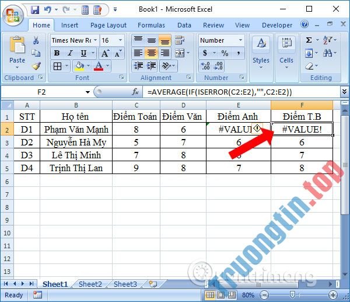Image resolution: width=350 pixels, height=302 pixels.
Task: Apply borders using the Borders icon
Action: 57,66
